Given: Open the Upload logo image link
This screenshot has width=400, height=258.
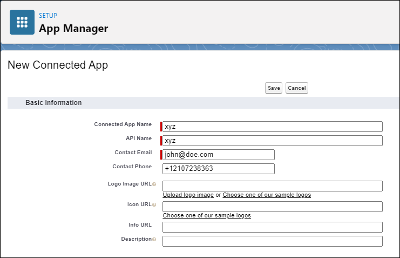Looking at the screenshot, I should 188,195.
